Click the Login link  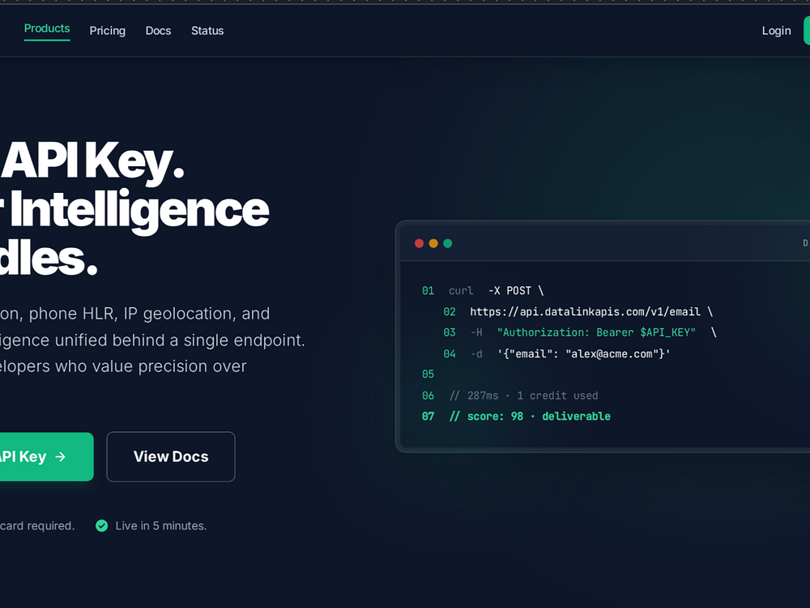click(x=776, y=31)
